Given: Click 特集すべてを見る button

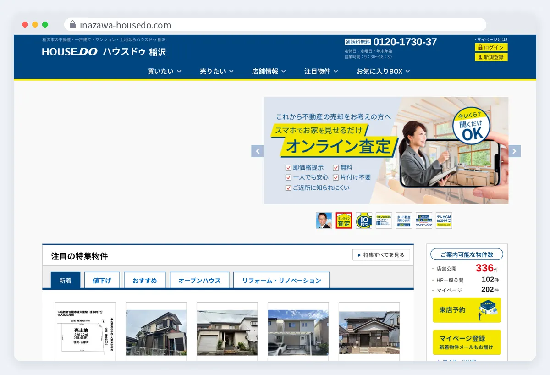Looking at the screenshot, I should click(x=381, y=255).
